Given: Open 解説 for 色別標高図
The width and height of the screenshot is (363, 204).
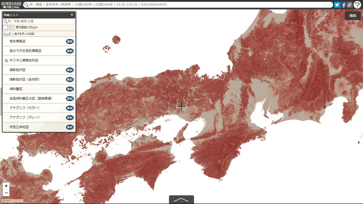Looking at the screenshot, I should coord(70,41).
